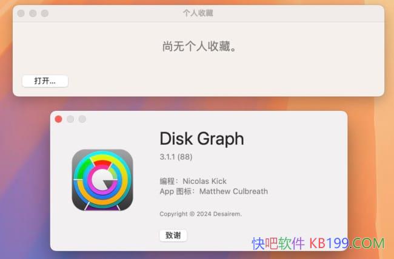Click the Copyright 2024 Desairem line
394x259 pixels.
coord(201,214)
